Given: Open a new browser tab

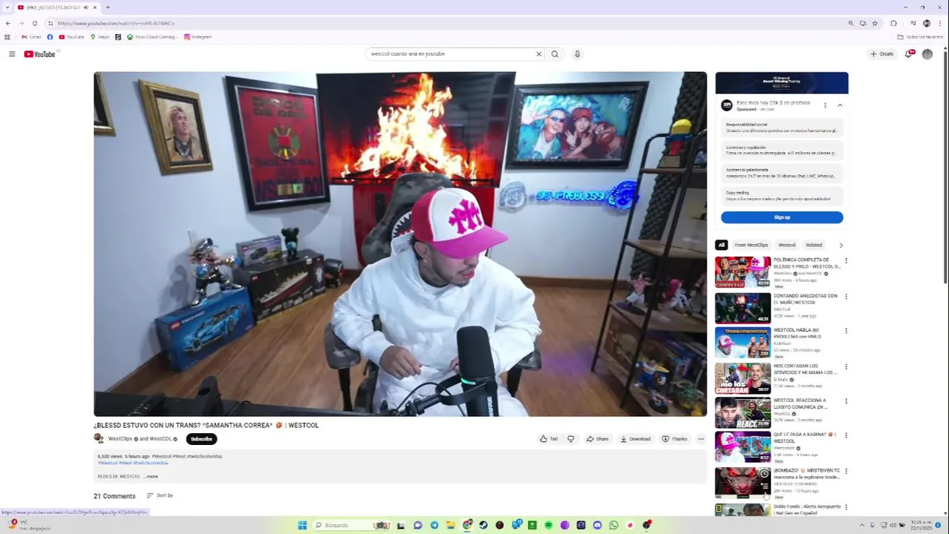Looking at the screenshot, I should point(108,7).
